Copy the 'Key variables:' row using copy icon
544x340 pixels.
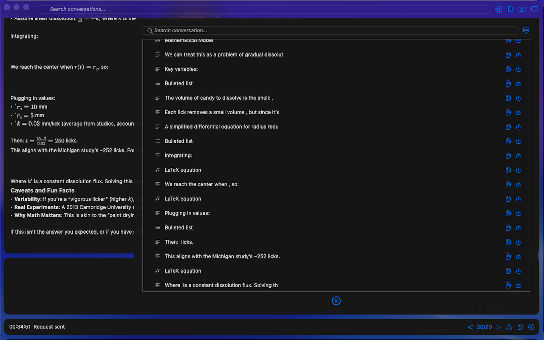508,69
